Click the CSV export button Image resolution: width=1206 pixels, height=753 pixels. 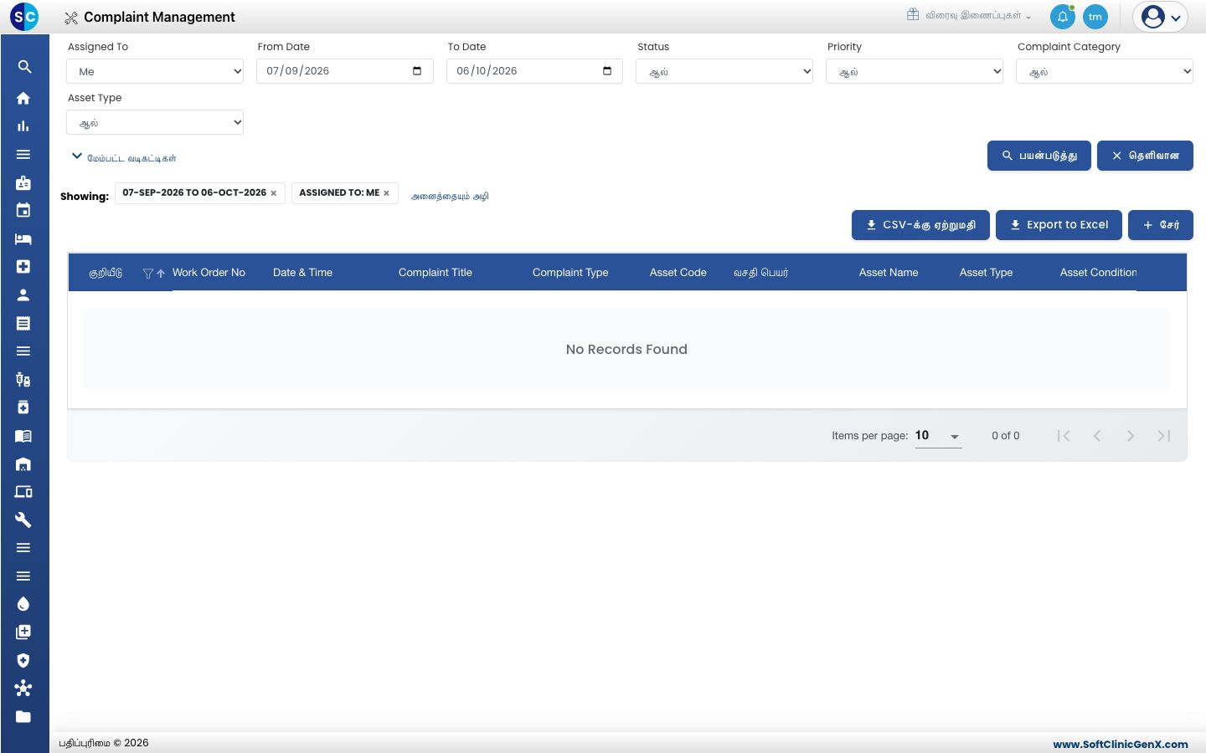pos(920,225)
